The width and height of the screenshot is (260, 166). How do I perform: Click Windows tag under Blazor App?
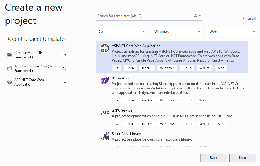tap(167, 100)
